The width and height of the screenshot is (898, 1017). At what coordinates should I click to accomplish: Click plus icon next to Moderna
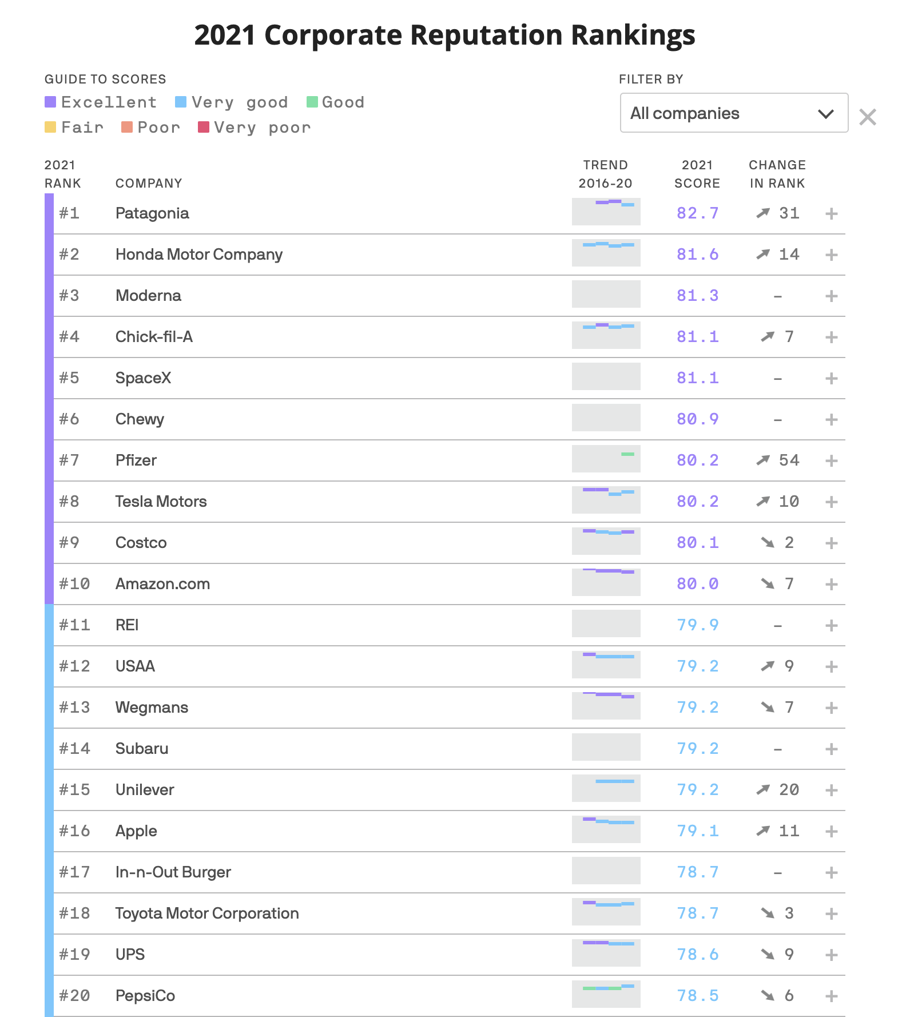(x=832, y=296)
